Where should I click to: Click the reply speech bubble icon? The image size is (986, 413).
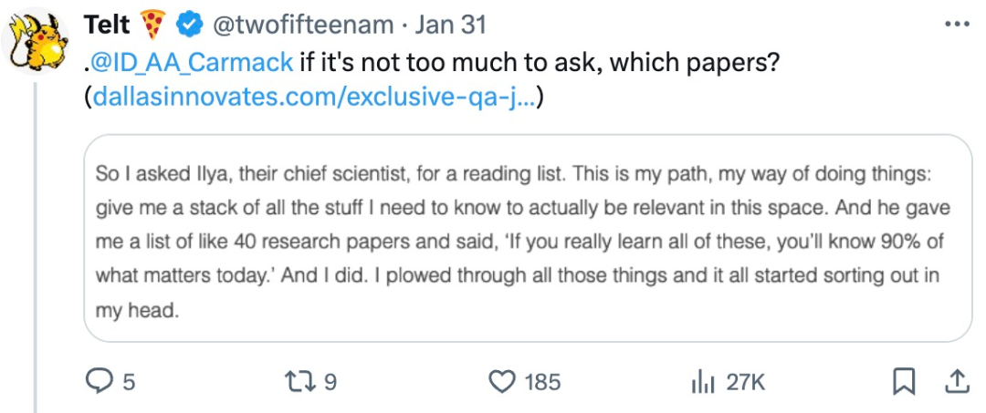98,381
